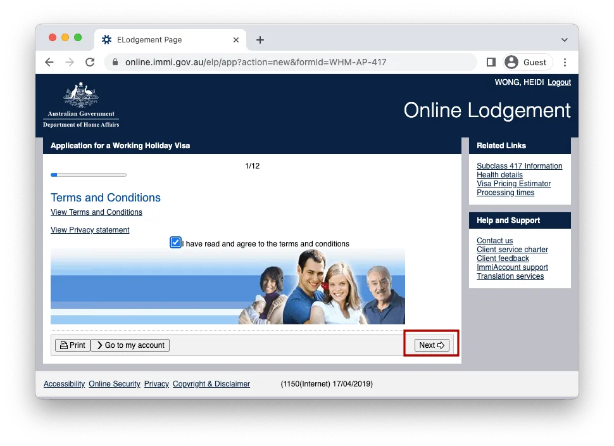Open the Processing times link
The width and height of the screenshot is (614, 446).
click(x=506, y=193)
